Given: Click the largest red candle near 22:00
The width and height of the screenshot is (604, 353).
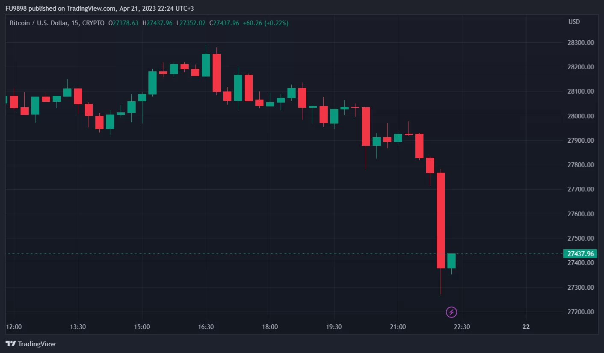Looking at the screenshot, I should coord(441,220).
